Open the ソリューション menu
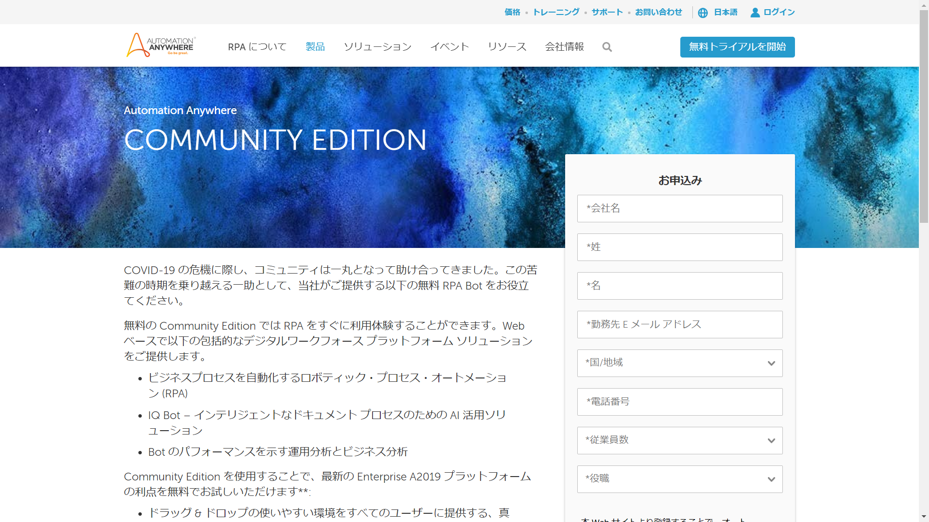The height and width of the screenshot is (522, 929). coord(378,47)
